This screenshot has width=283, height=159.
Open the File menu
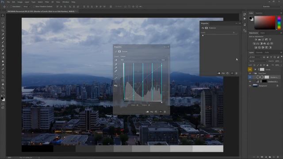[8, 2]
